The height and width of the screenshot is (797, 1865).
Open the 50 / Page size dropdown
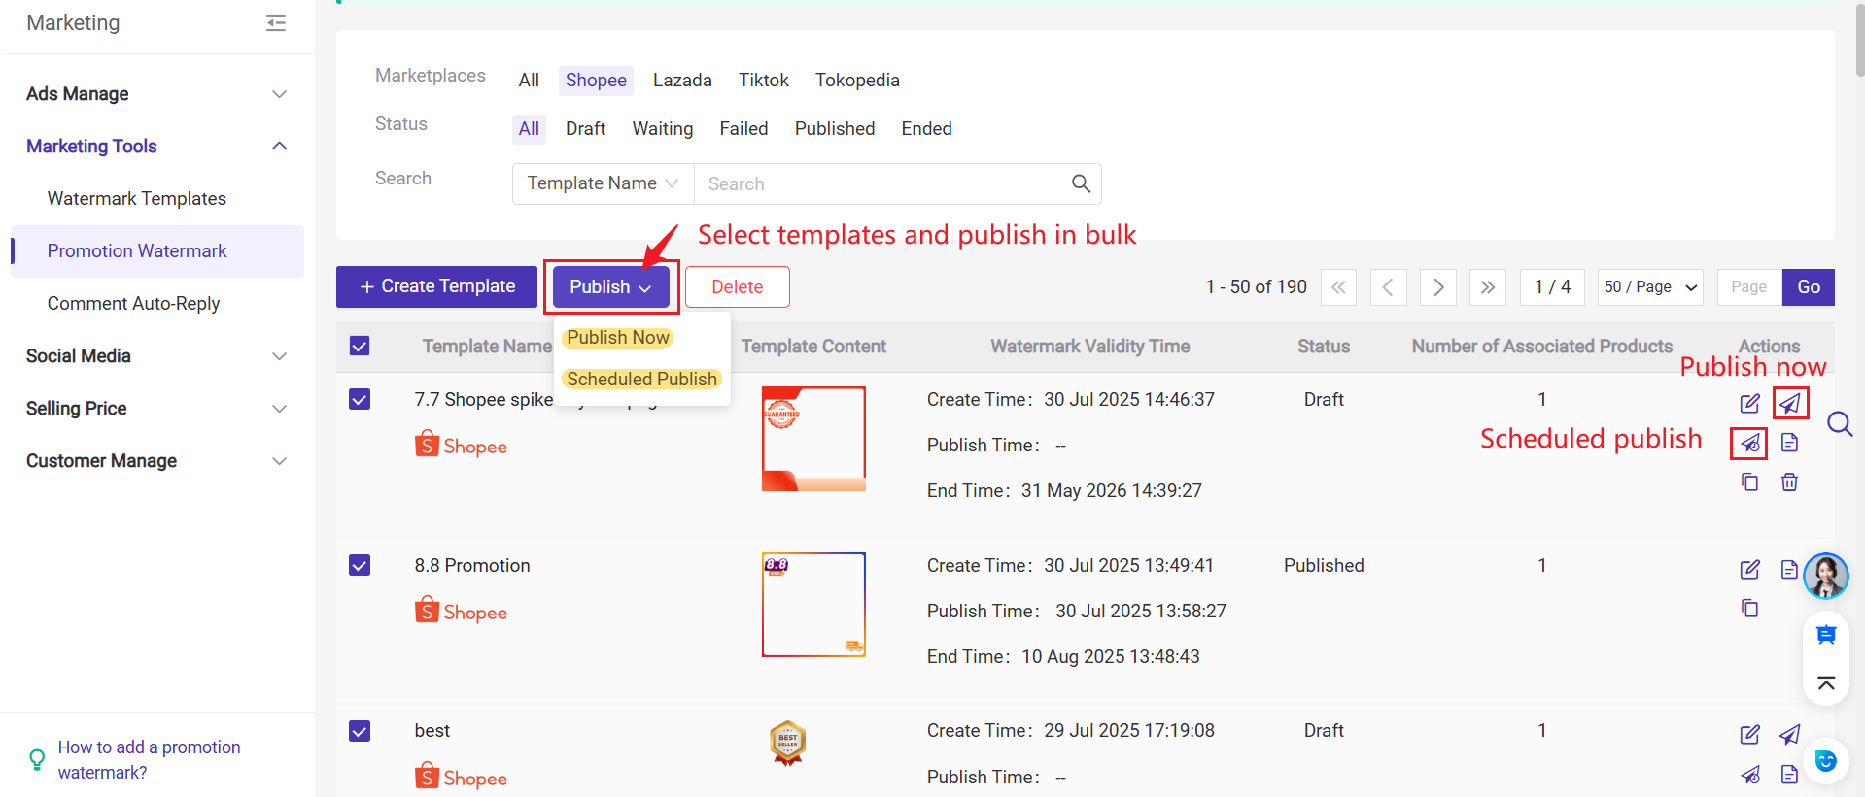click(x=1650, y=287)
